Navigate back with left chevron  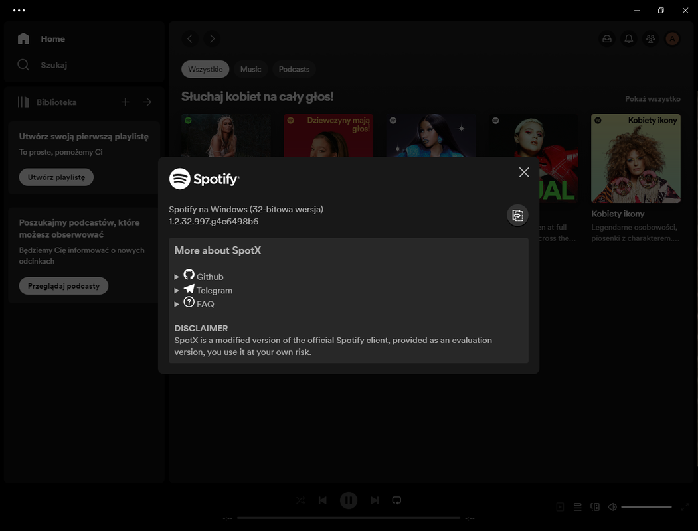coord(190,38)
